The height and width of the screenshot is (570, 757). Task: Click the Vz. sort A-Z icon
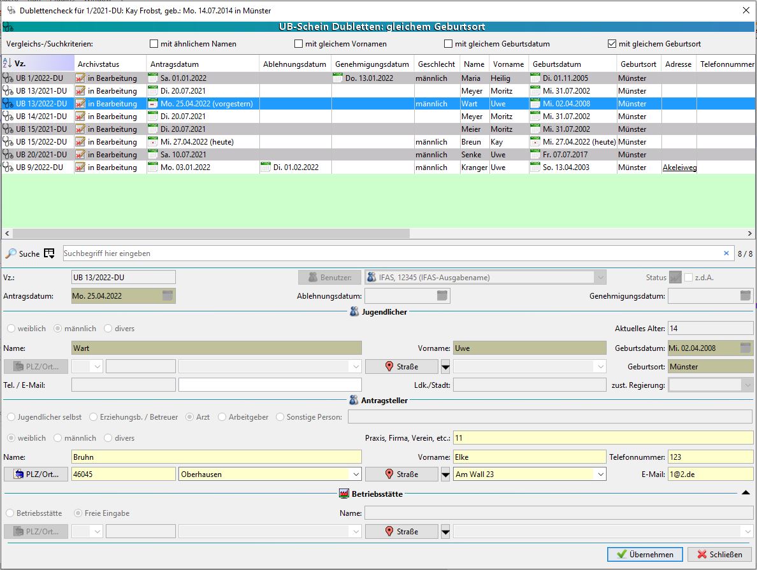pyautogui.click(x=7, y=64)
